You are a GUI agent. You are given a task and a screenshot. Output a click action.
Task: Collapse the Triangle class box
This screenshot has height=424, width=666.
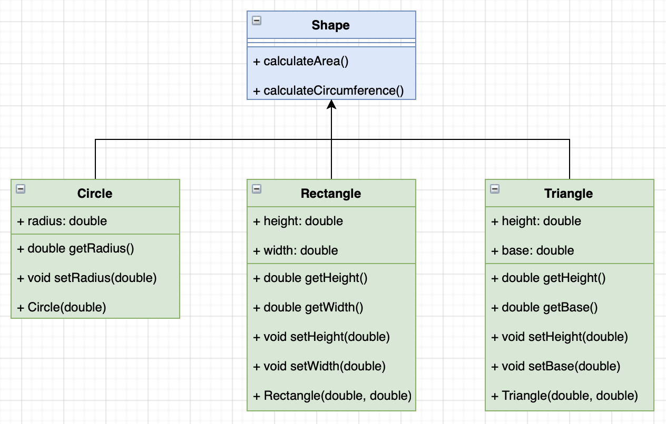pos(495,189)
